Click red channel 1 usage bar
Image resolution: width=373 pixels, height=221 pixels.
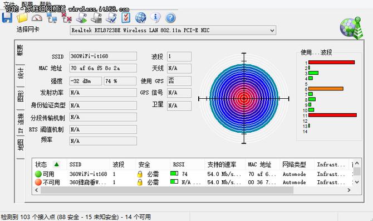(332, 62)
